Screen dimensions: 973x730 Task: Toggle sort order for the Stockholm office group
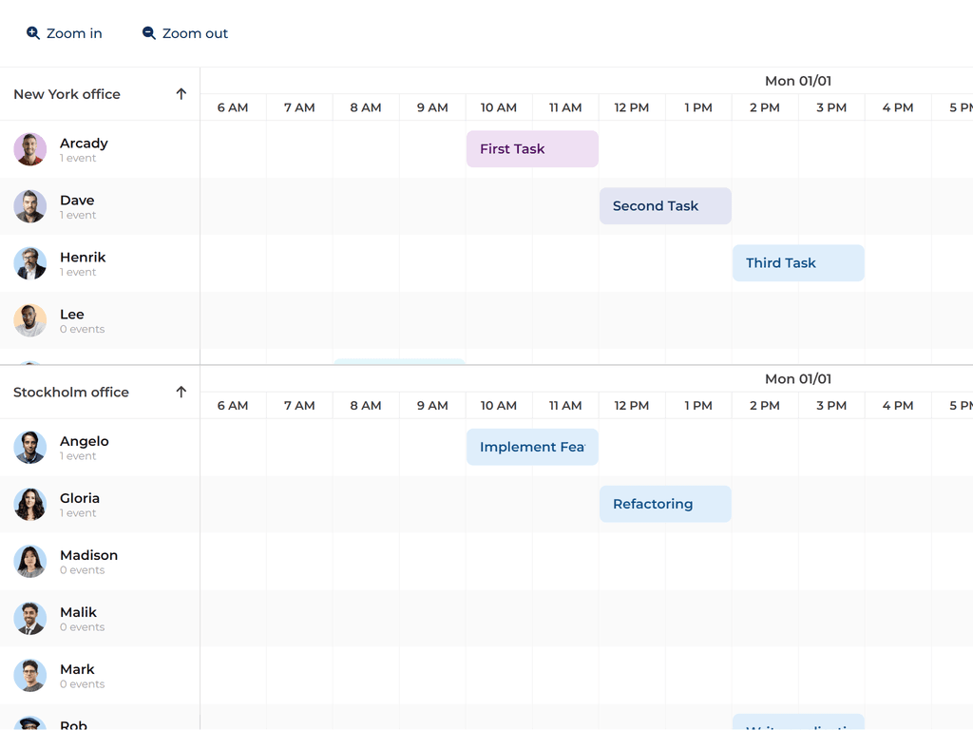pyautogui.click(x=181, y=392)
